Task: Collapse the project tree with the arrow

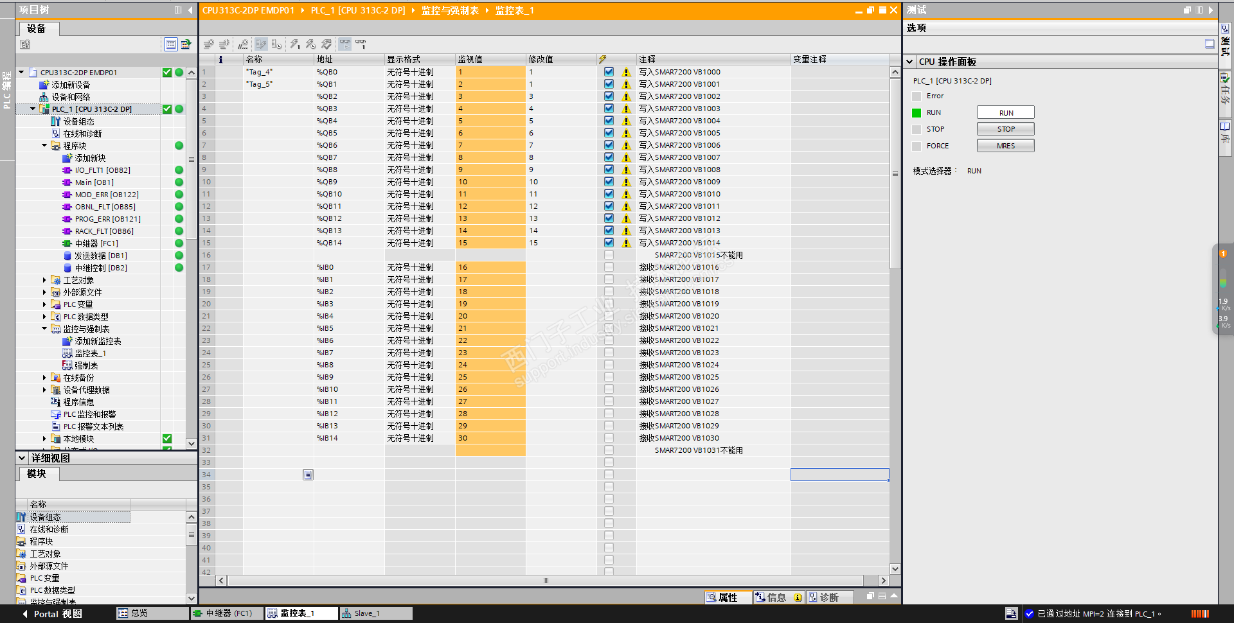Action: tap(190, 10)
